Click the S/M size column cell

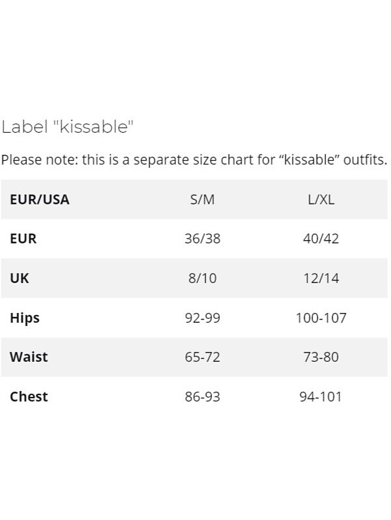click(202, 199)
